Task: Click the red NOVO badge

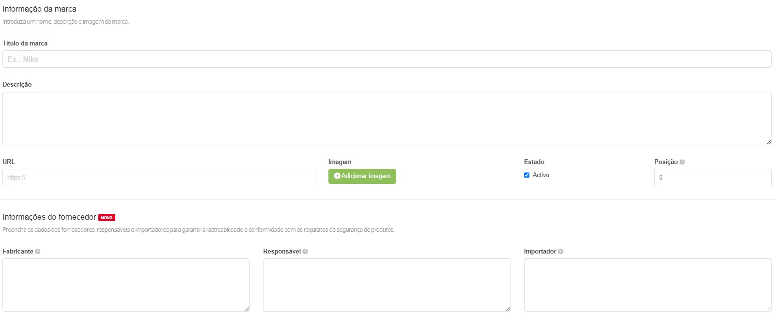Action: coord(107,218)
